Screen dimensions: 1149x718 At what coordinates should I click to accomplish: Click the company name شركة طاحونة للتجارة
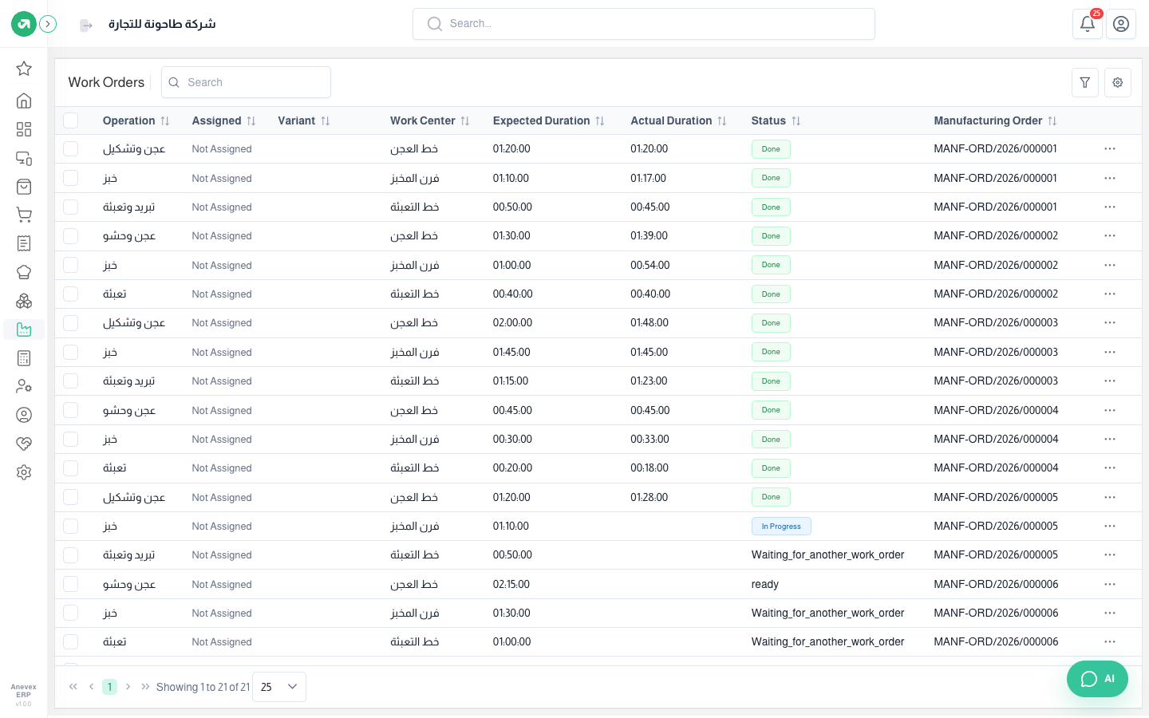[162, 24]
